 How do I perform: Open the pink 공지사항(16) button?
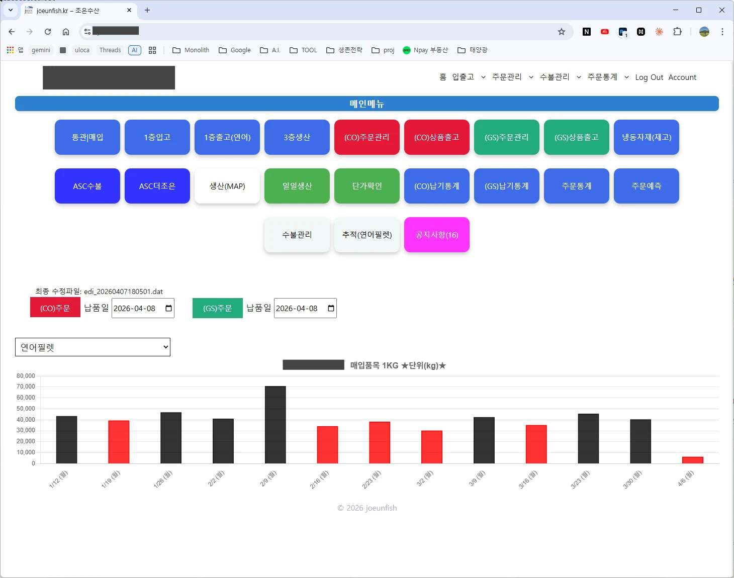[437, 235]
